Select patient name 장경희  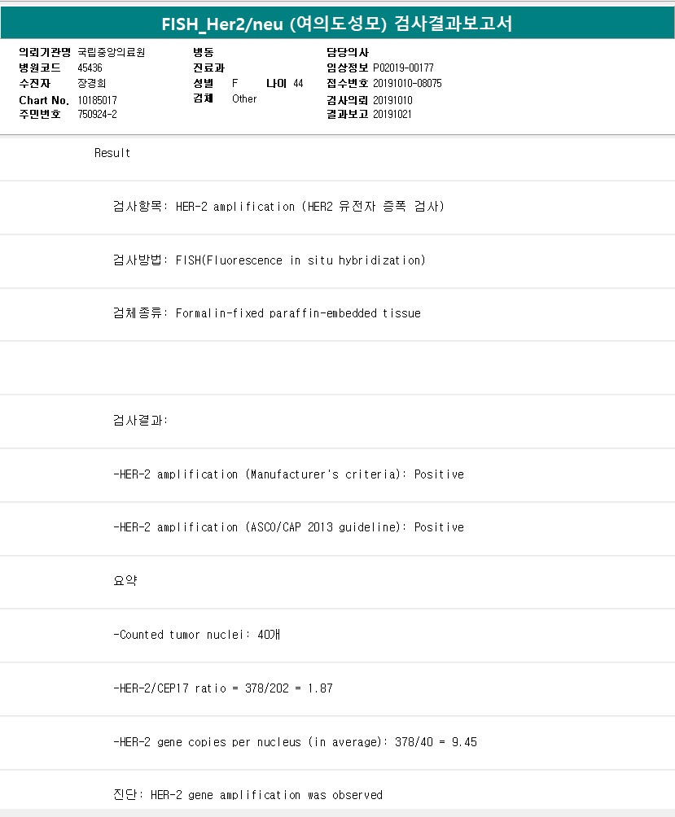(x=92, y=83)
